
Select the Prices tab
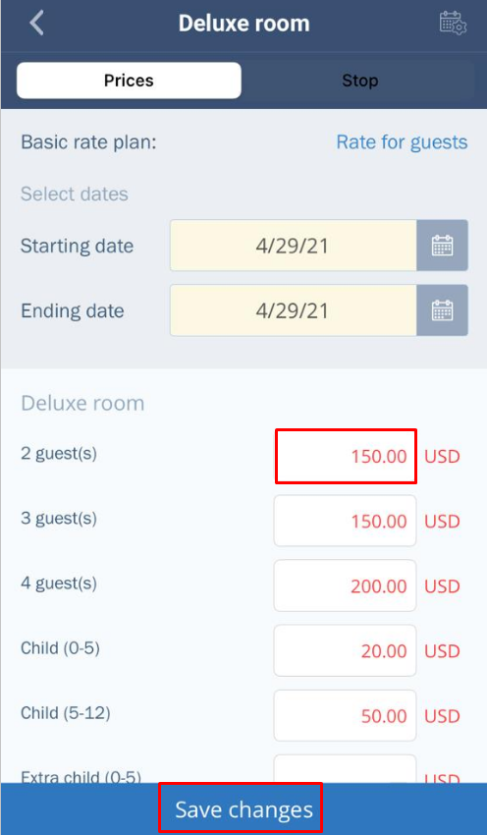(129, 81)
